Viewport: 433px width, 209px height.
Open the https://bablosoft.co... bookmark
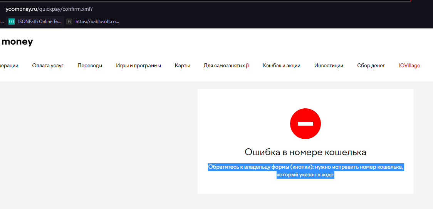click(x=93, y=22)
